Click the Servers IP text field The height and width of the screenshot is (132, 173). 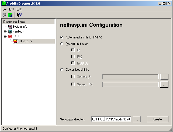click(130, 77)
